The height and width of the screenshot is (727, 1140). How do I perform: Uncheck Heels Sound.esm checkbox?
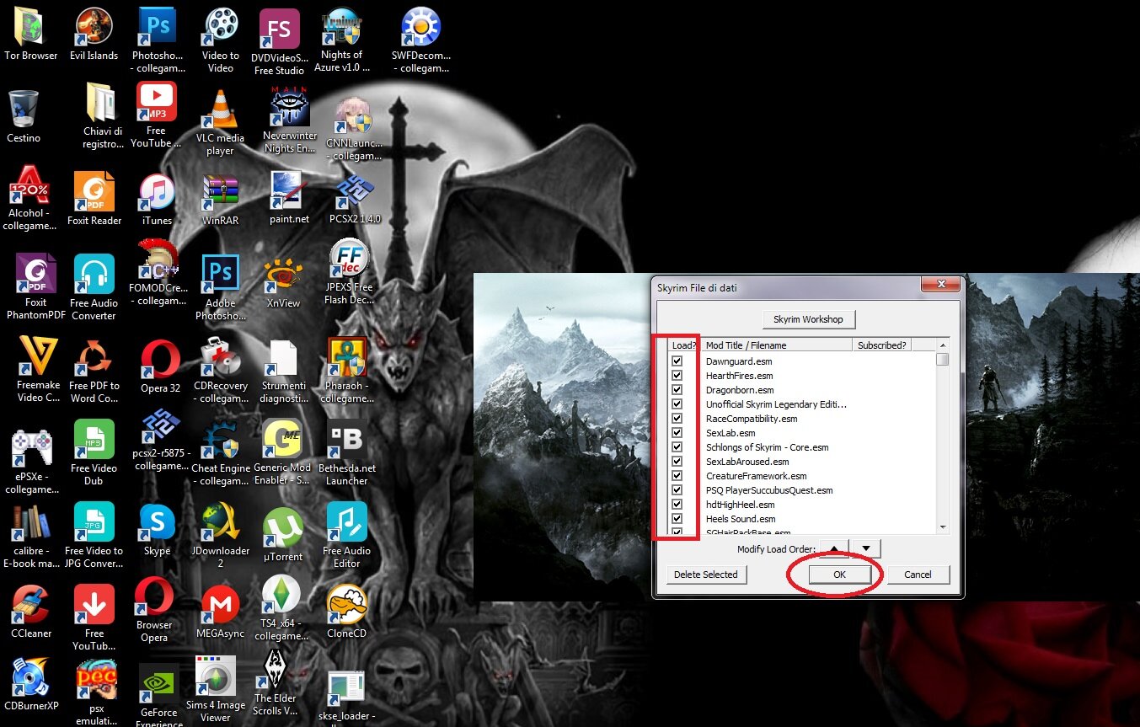[x=677, y=519]
